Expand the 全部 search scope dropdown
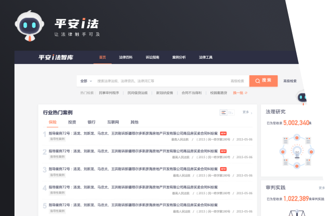 point(86,81)
